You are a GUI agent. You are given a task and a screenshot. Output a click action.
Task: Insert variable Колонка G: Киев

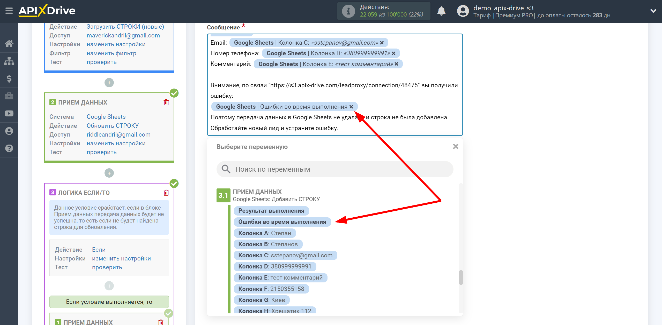[262, 300]
